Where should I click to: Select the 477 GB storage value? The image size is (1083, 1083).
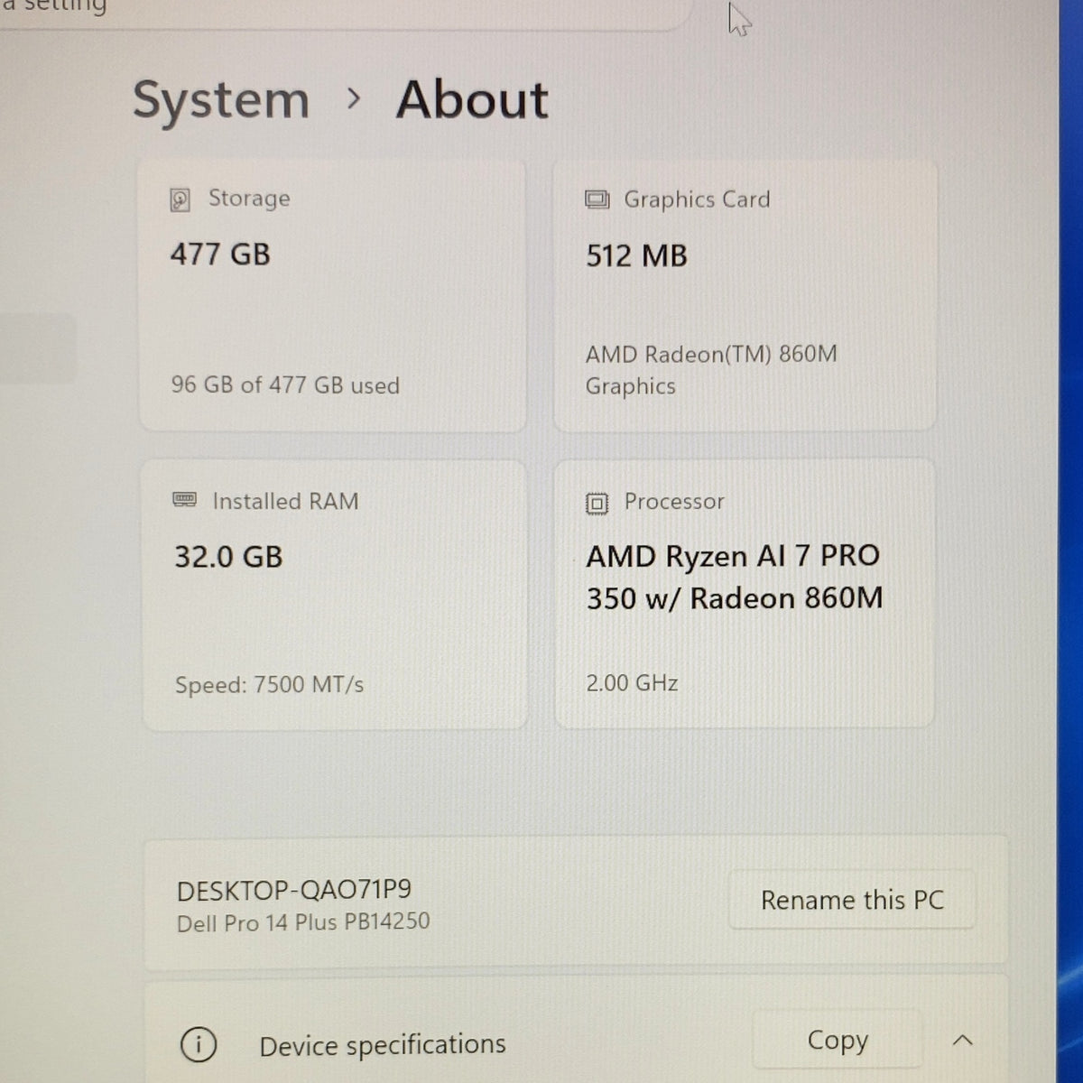220,255
